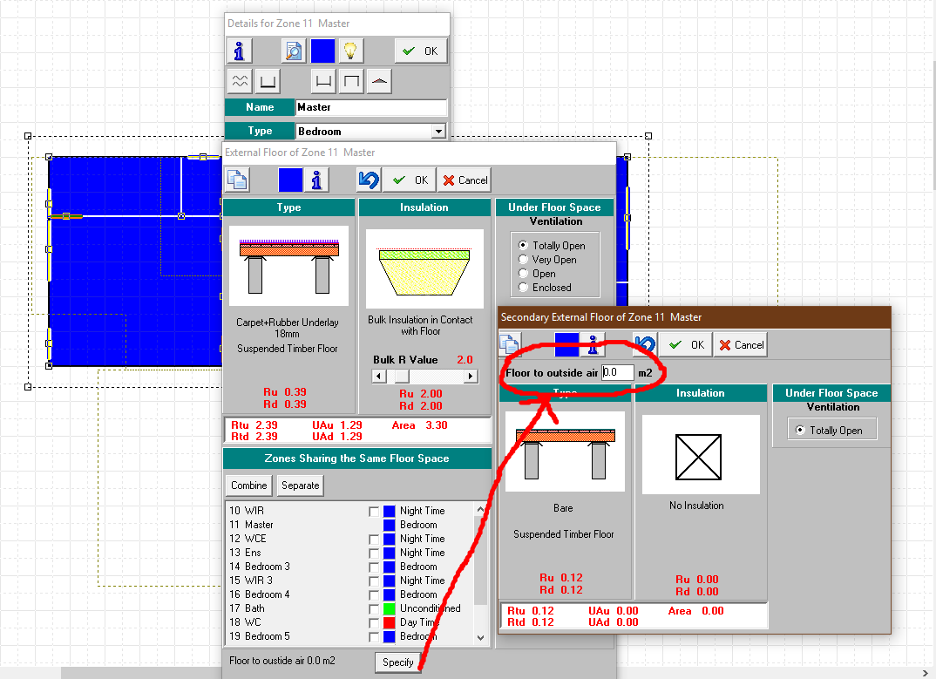Open the magnifier preview icon in Zone Details
936x679 pixels.
click(x=294, y=51)
